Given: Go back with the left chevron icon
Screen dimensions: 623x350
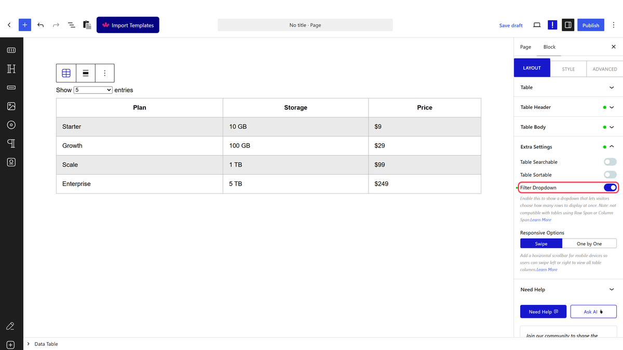Looking at the screenshot, I should pyautogui.click(x=9, y=25).
